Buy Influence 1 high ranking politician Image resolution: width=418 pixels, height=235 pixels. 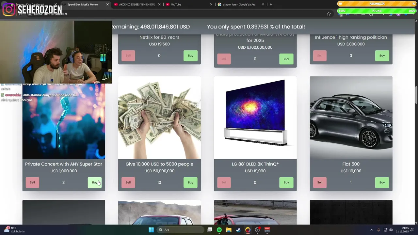pyautogui.click(x=382, y=55)
